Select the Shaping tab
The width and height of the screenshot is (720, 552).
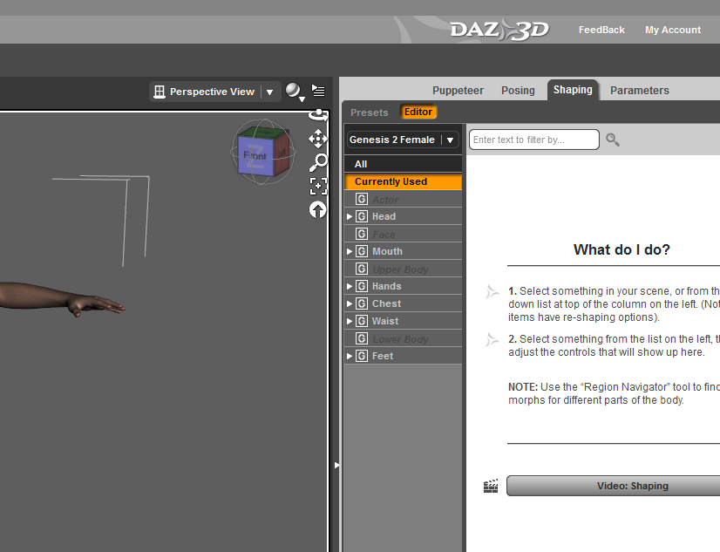573,90
